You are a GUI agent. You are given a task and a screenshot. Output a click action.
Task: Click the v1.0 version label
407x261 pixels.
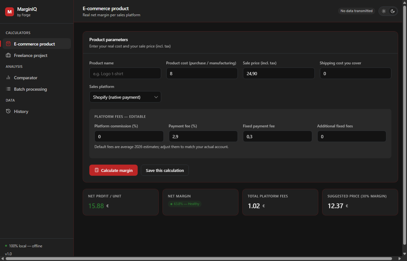point(8,254)
